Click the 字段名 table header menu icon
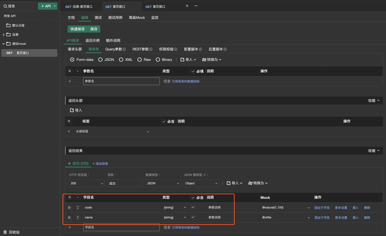 70,197
